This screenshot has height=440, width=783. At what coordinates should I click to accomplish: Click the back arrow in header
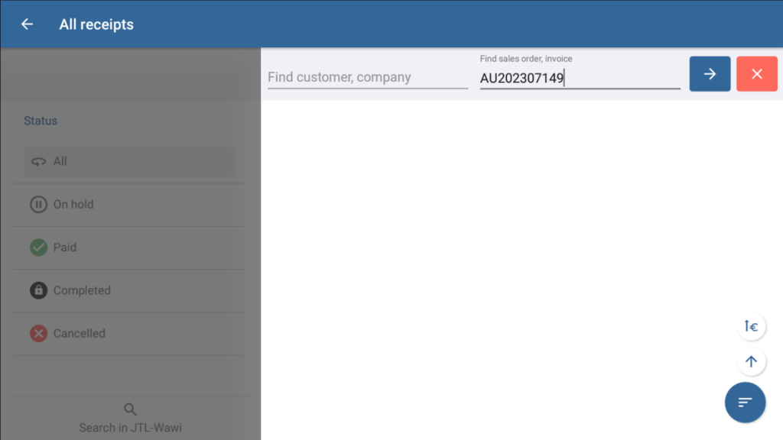click(x=28, y=24)
